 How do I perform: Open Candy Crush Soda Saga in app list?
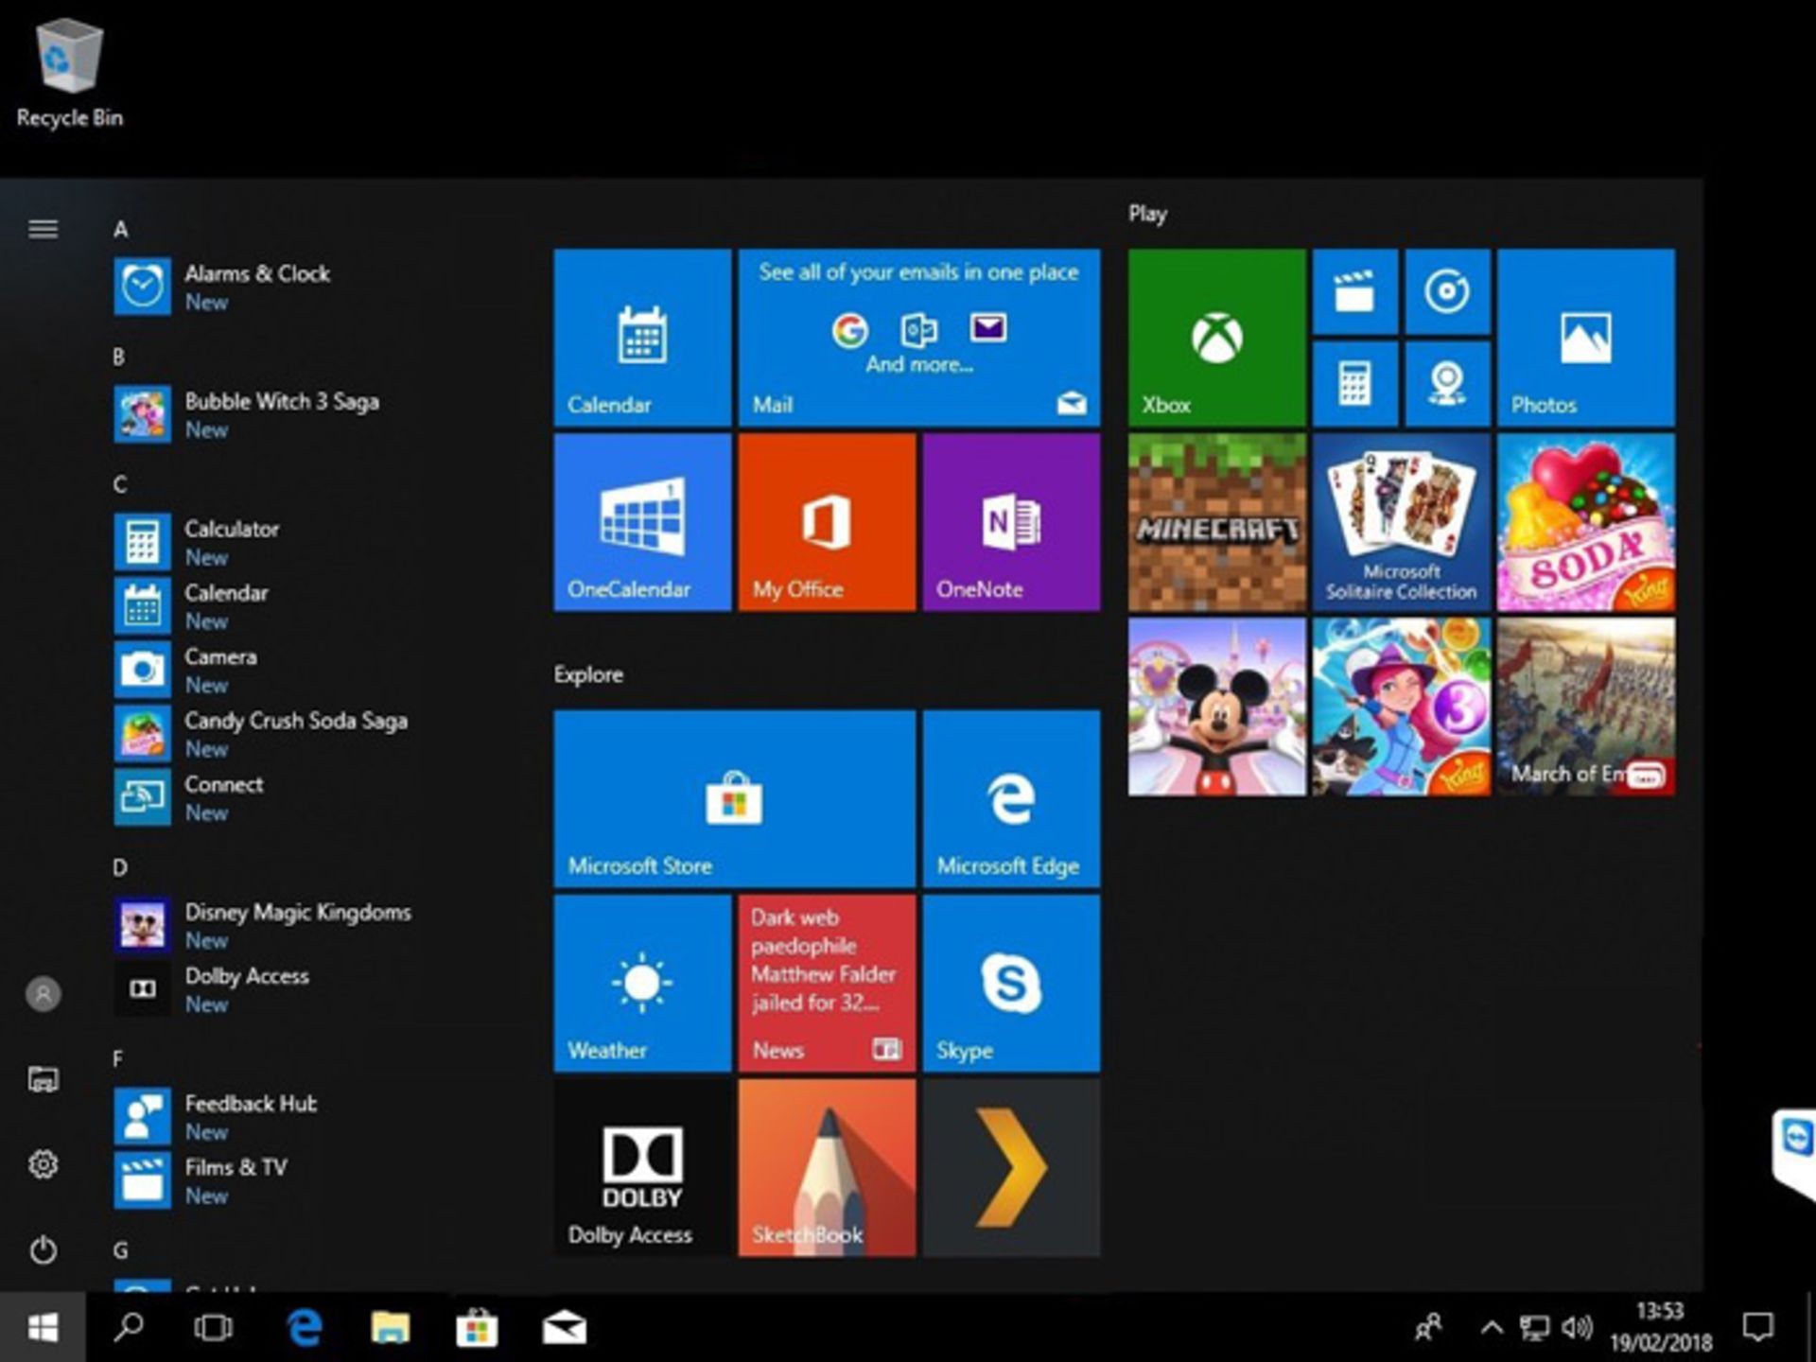click(312, 734)
